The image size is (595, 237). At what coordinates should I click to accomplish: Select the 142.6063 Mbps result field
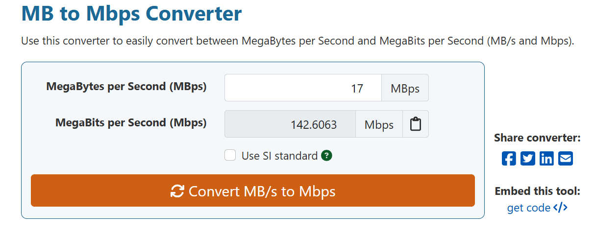(290, 124)
